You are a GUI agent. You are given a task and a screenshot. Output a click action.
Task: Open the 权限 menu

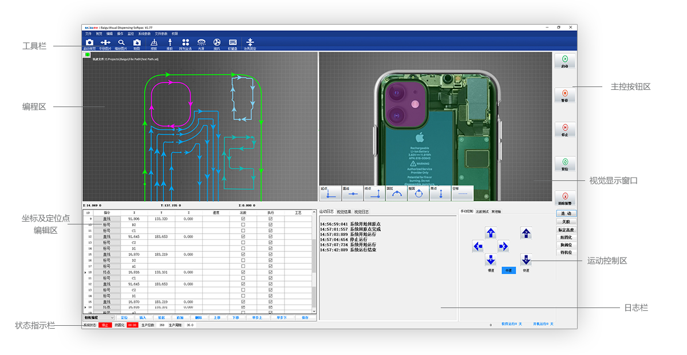175,34
